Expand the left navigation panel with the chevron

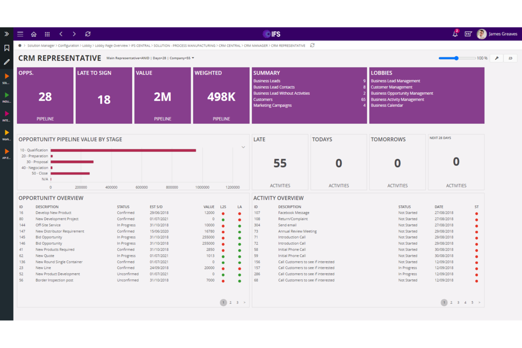click(6, 34)
